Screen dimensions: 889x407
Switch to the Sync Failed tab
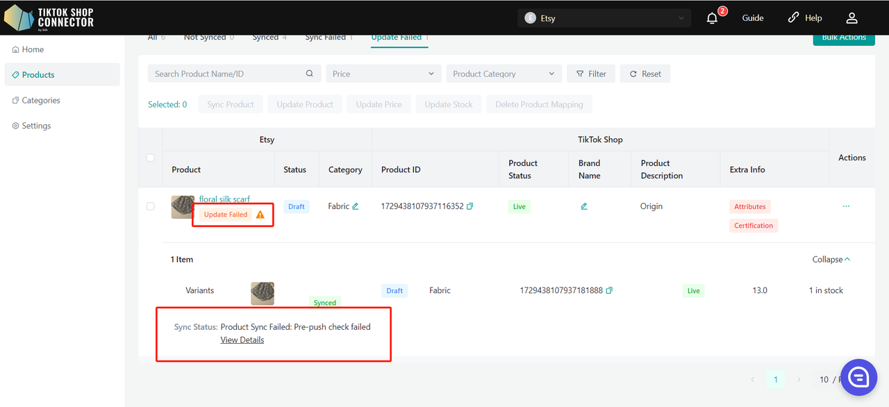pos(329,38)
